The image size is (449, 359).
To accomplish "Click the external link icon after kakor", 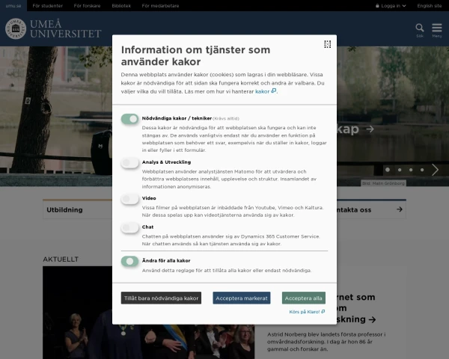I will [274, 90].
